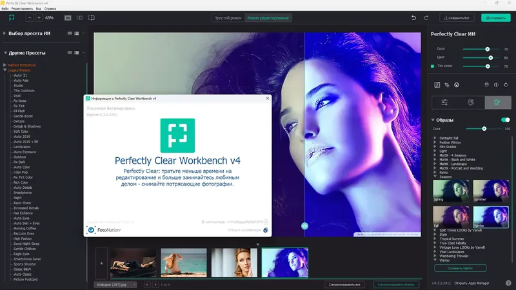Switch to side-by-side compare view
This screenshot has height=290, width=516.
(x=79, y=18)
